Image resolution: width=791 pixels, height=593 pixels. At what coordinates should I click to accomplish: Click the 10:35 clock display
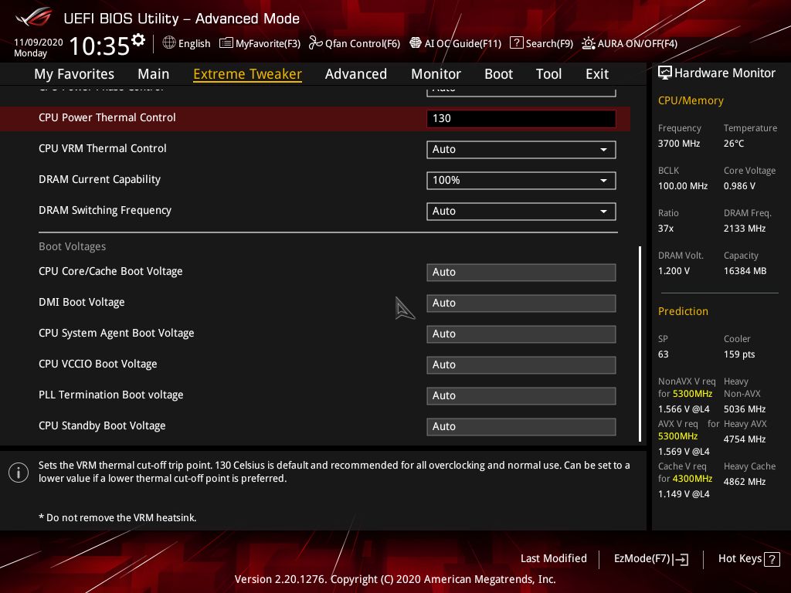pos(100,46)
